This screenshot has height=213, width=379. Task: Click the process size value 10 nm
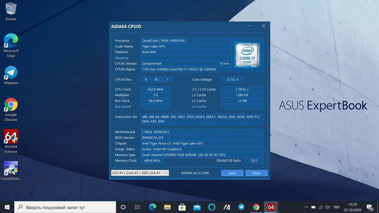pos(224,64)
